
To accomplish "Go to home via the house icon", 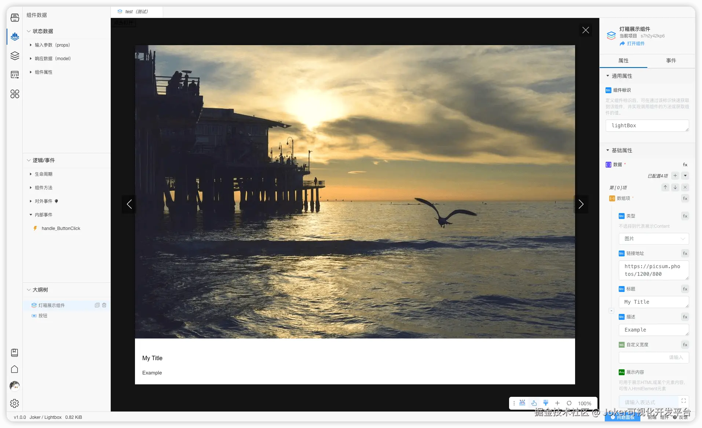I will (15, 369).
